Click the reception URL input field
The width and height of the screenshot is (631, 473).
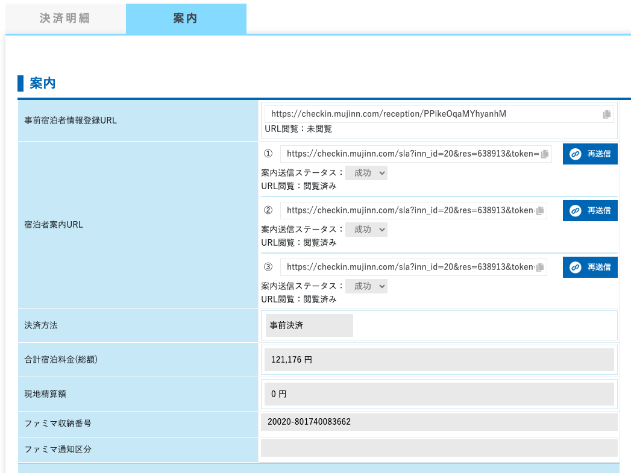point(439,114)
